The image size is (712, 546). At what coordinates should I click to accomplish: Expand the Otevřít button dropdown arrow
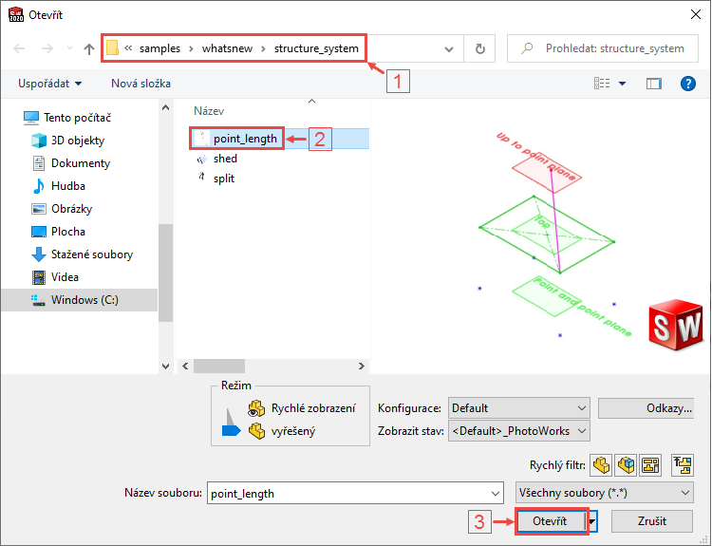[x=592, y=521]
